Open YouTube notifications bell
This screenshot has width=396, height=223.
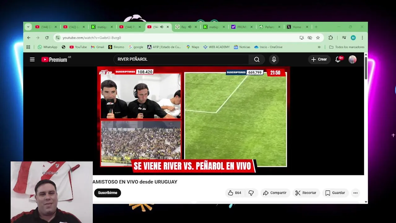tap(338, 59)
